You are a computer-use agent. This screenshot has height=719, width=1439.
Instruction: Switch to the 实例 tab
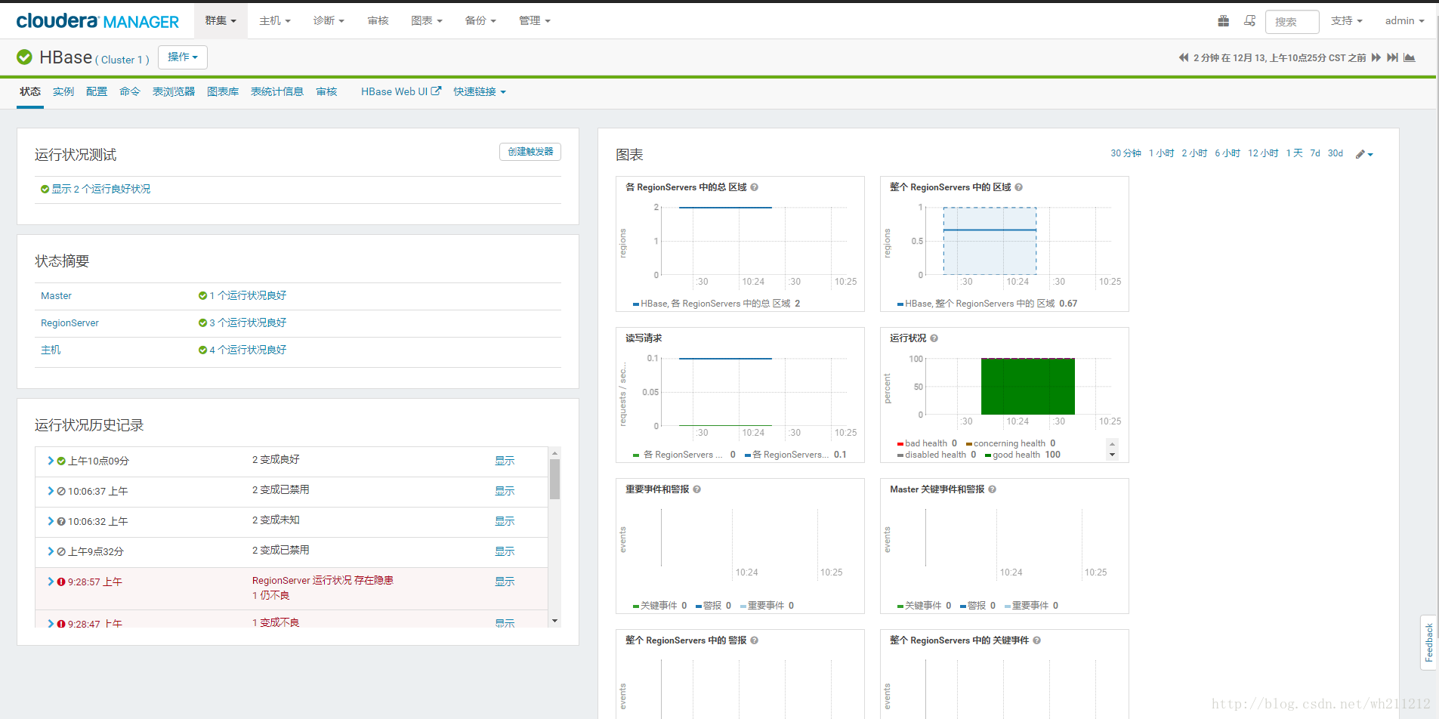click(63, 92)
